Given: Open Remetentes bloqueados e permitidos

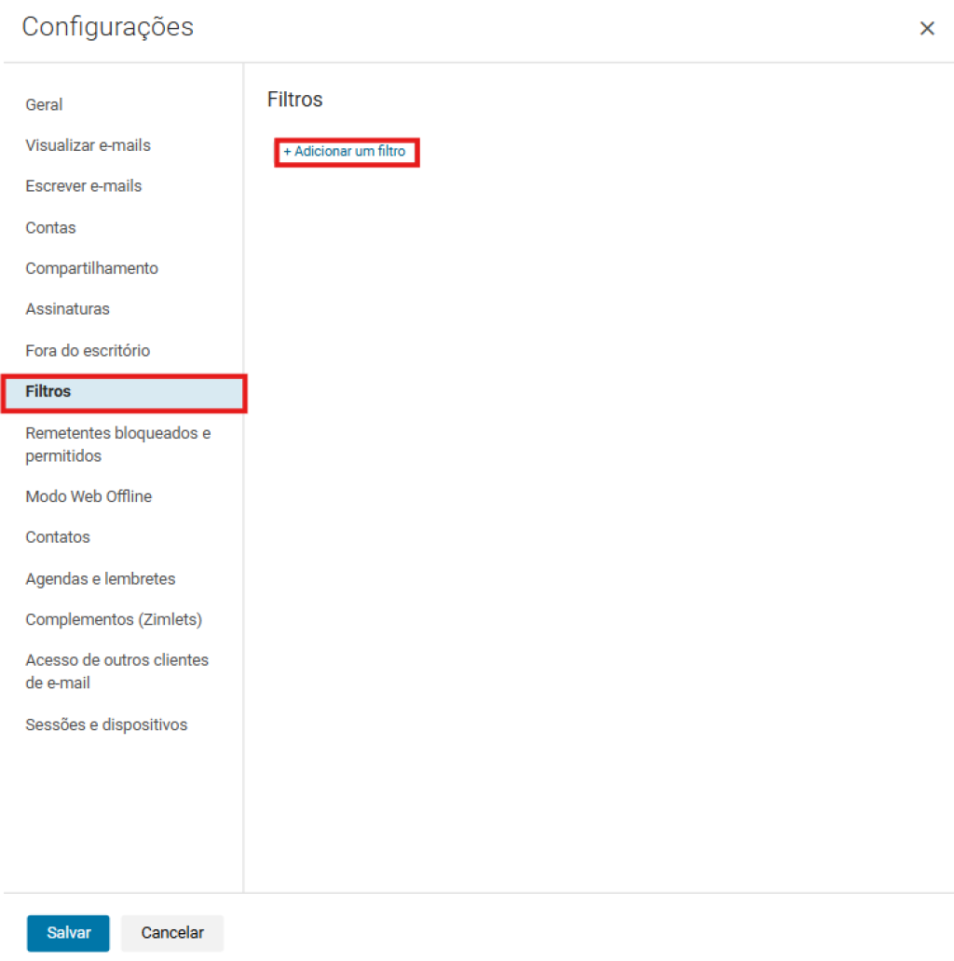Looking at the screenshot, I should pos(117,444).
